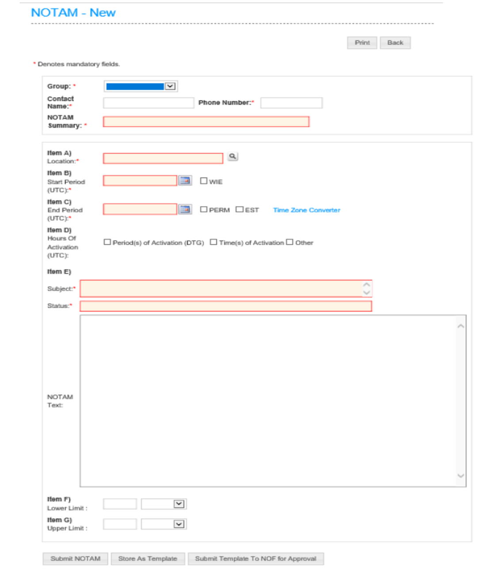The height and width of the screenshot is (582, 504).
Task: Click Subject field scroll down arrow
Action: click(x=367, y=292)
